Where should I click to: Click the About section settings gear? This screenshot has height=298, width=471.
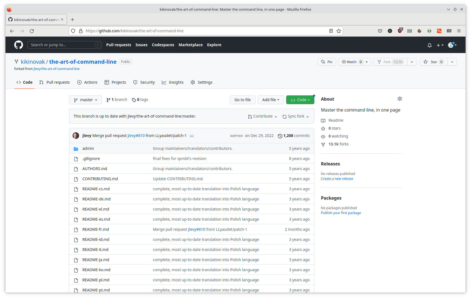(400, 99)
